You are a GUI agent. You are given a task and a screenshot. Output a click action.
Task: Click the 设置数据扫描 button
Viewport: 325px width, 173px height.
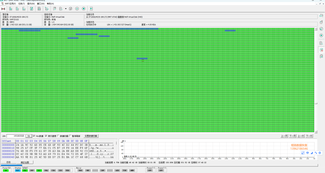(x=91, y=136)
